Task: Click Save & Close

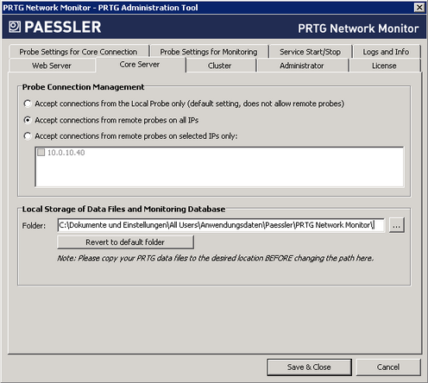Action: pyautogui.click(x=309, y=367)
